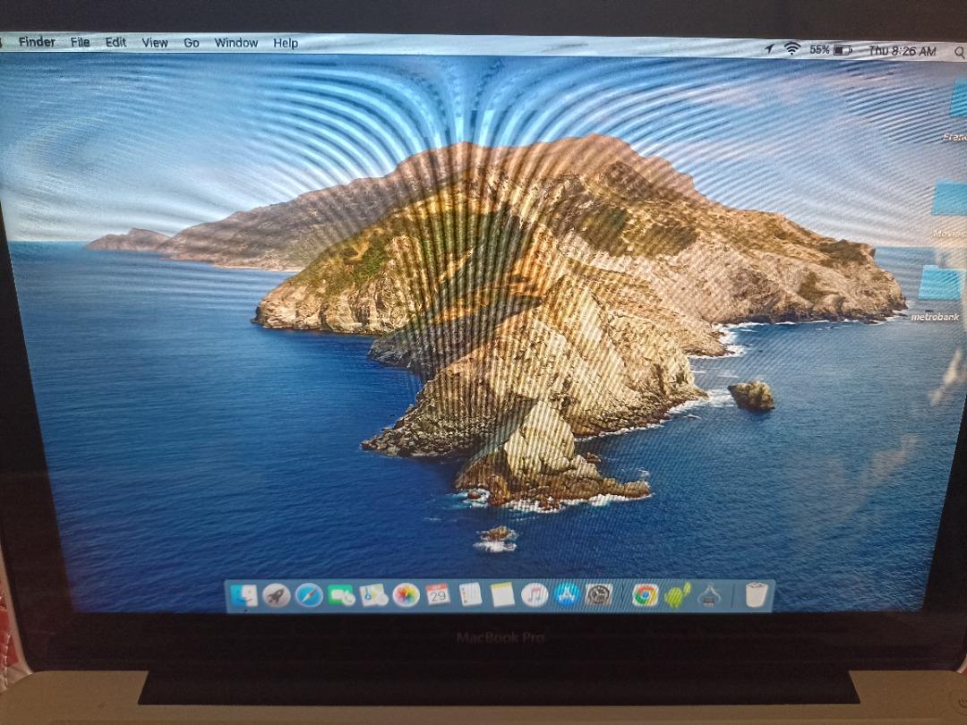The image size is (967, 725).
Task: Open Spotlight search magnifier
Action: click(x=959, y=53)
